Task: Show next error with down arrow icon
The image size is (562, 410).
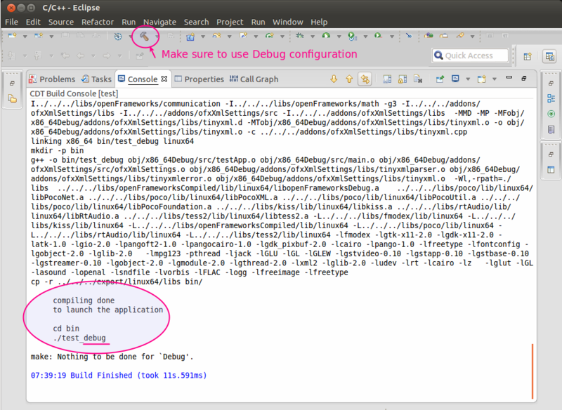Action: coord(334,79)
